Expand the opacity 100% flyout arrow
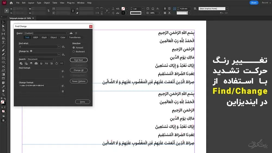272x153 pixels. tap(159, 13)
